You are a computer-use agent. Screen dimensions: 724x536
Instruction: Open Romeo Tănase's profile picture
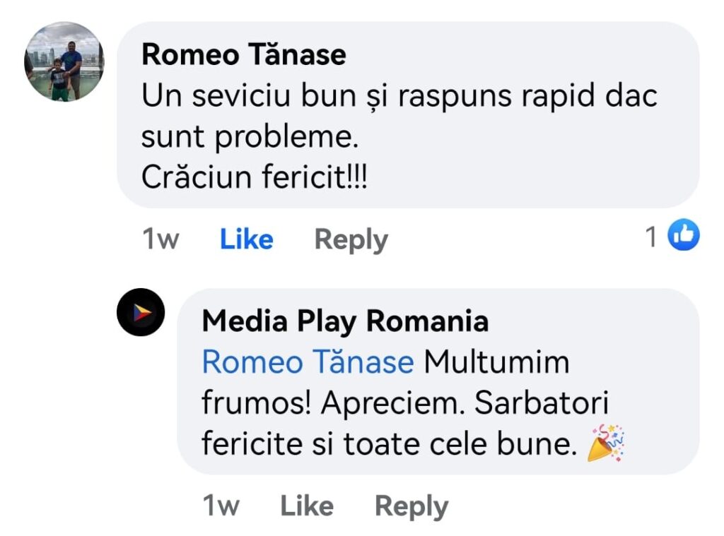pyautogui.click(x=64, y=61)
